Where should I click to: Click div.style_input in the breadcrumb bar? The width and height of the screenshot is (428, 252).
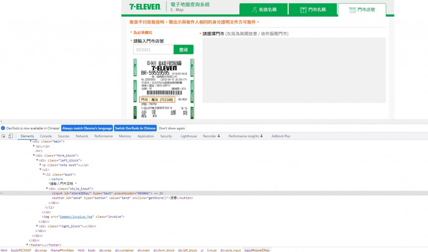coord(231,250)
